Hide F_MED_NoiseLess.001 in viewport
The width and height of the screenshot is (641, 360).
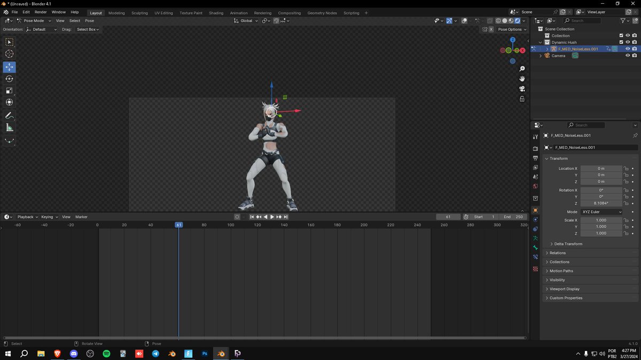click(628, 49)
